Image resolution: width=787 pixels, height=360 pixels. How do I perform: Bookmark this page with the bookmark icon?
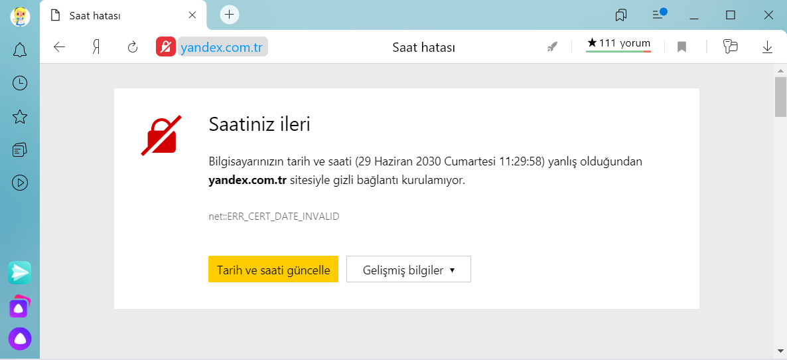tap(681, 47)
